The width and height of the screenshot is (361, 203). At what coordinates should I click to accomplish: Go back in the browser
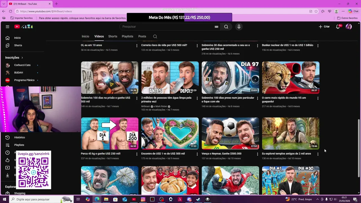click(x=4, y=11)
